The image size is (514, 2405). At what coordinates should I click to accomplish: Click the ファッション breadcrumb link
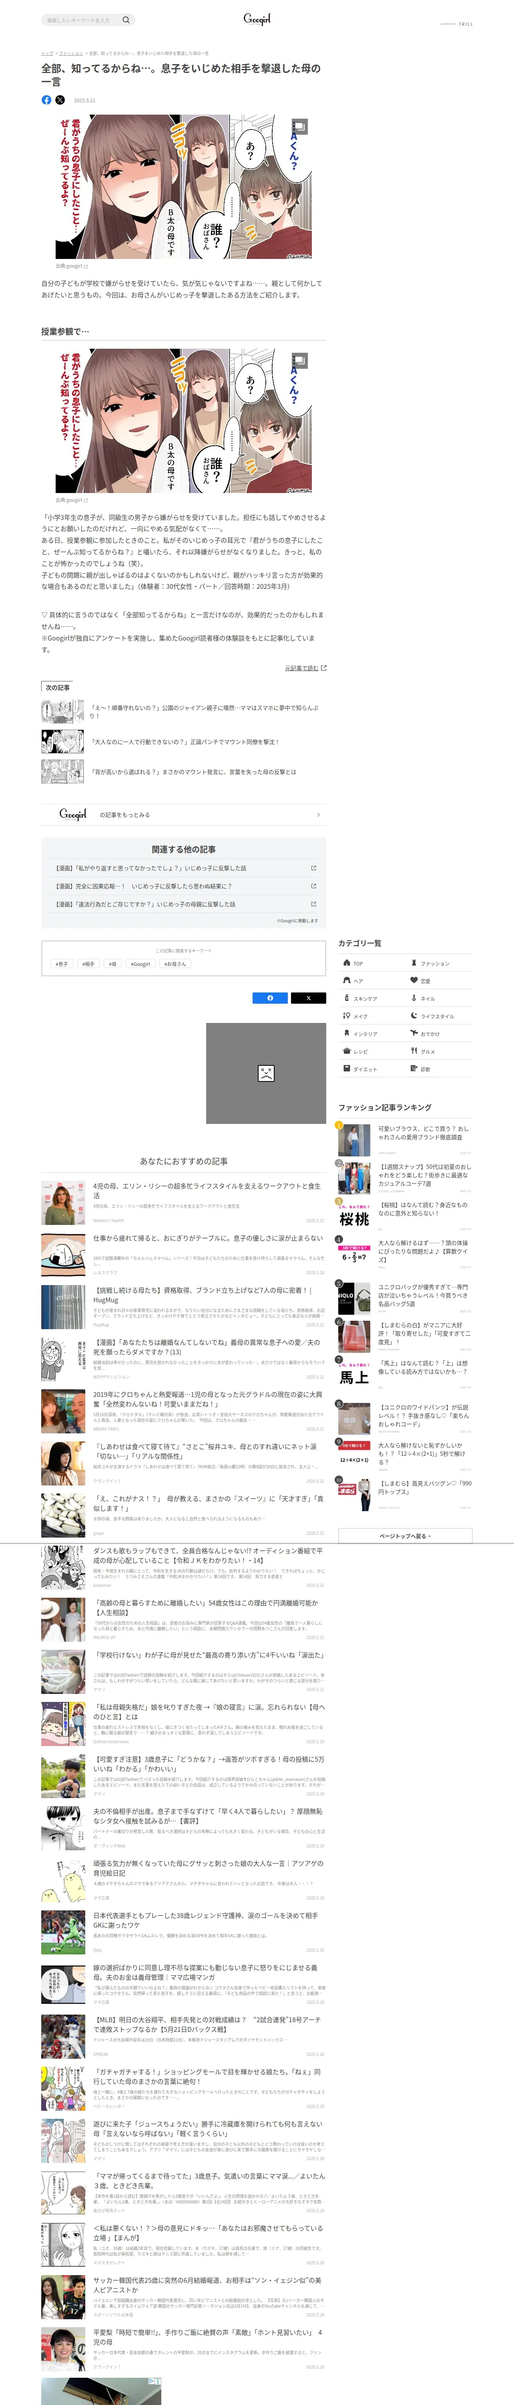[71, 53]
